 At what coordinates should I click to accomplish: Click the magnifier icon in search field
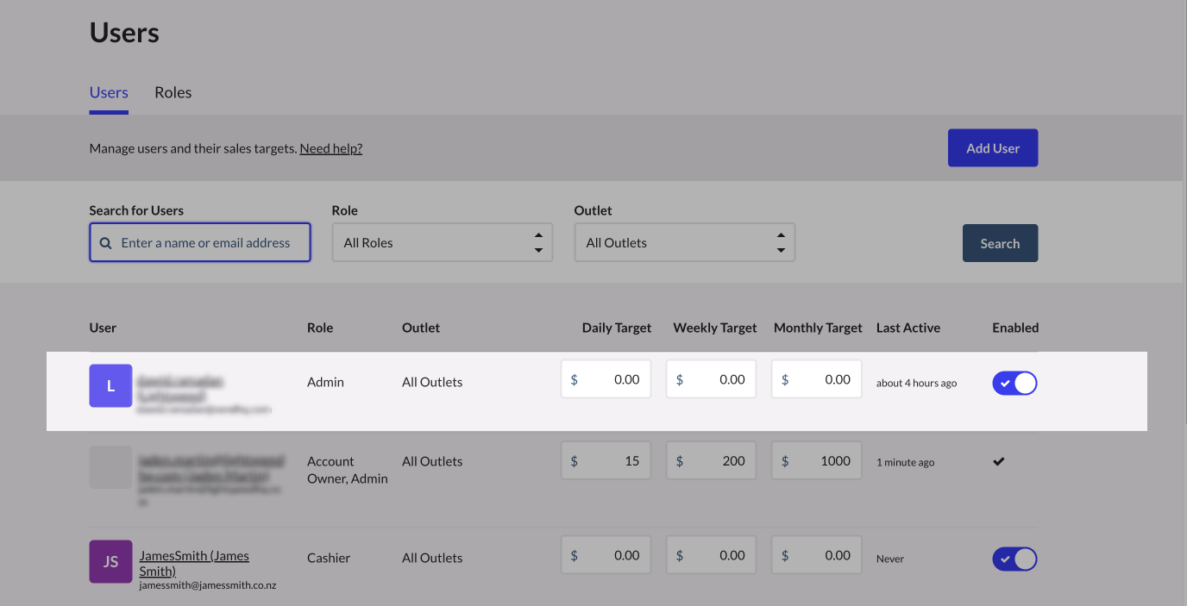click(x=106, y=243)
